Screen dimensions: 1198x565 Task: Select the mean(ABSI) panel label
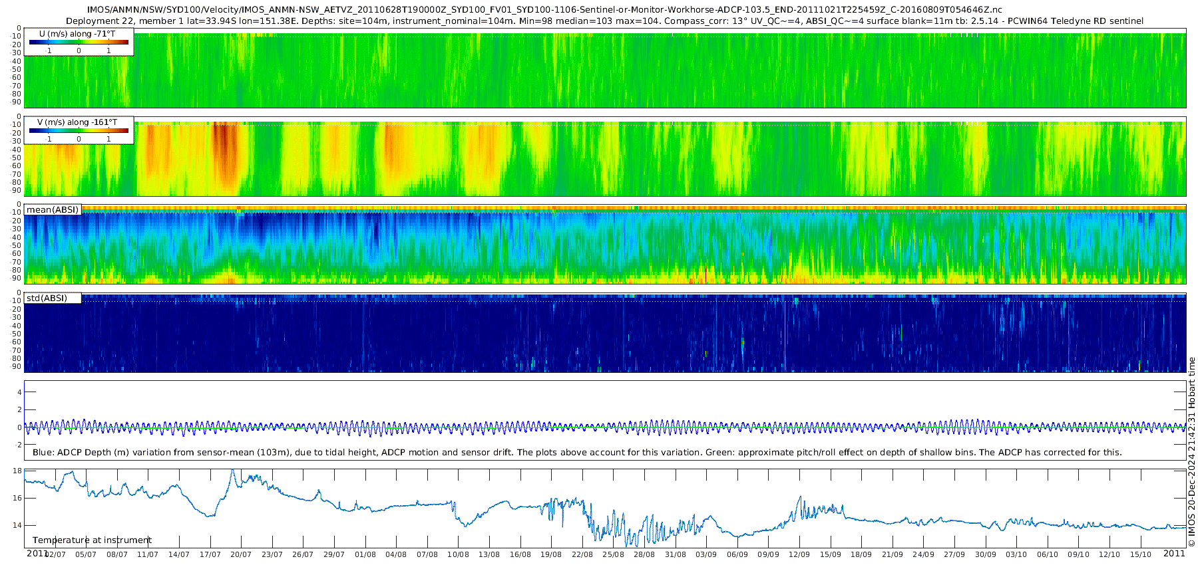point(53,210)
